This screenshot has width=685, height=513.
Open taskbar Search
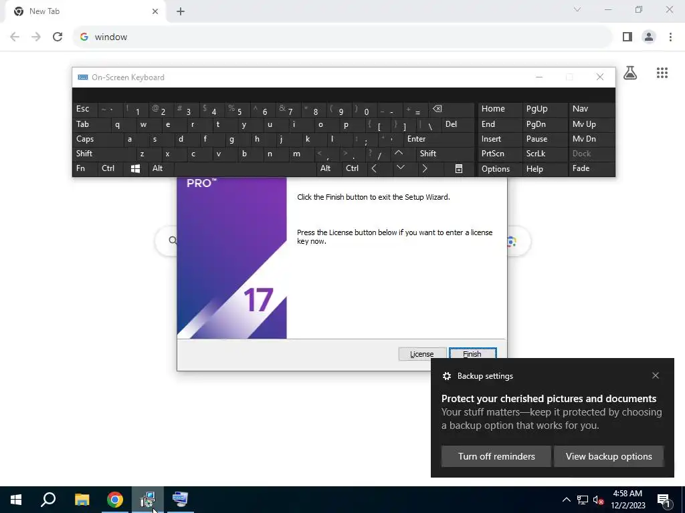(48, 500)
